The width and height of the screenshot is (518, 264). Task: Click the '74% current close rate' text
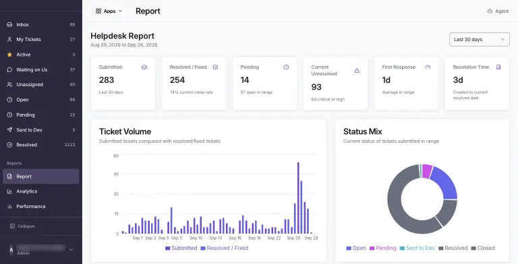coord(192,92)
